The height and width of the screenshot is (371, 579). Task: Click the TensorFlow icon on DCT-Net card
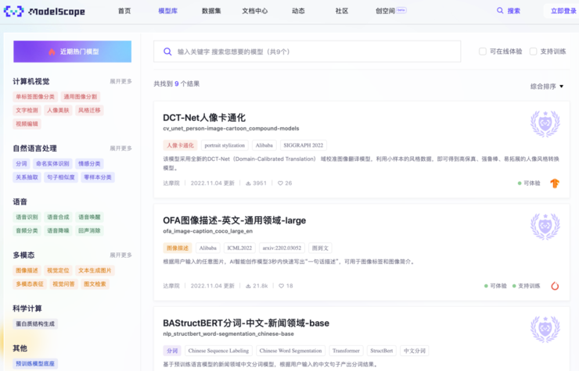pyautogui.click(x=555, y=183)
